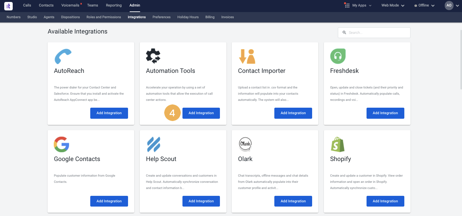Click the Google Contacts G logo

62,144
